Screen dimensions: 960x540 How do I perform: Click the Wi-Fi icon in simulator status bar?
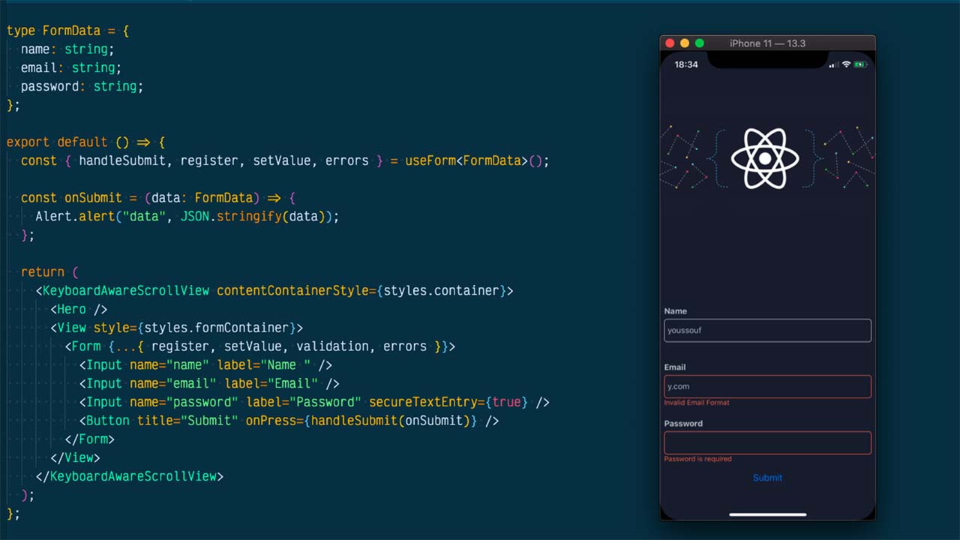[x=847, y=64]
